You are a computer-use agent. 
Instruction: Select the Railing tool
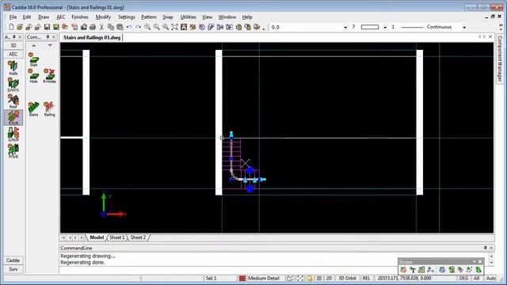49,109
